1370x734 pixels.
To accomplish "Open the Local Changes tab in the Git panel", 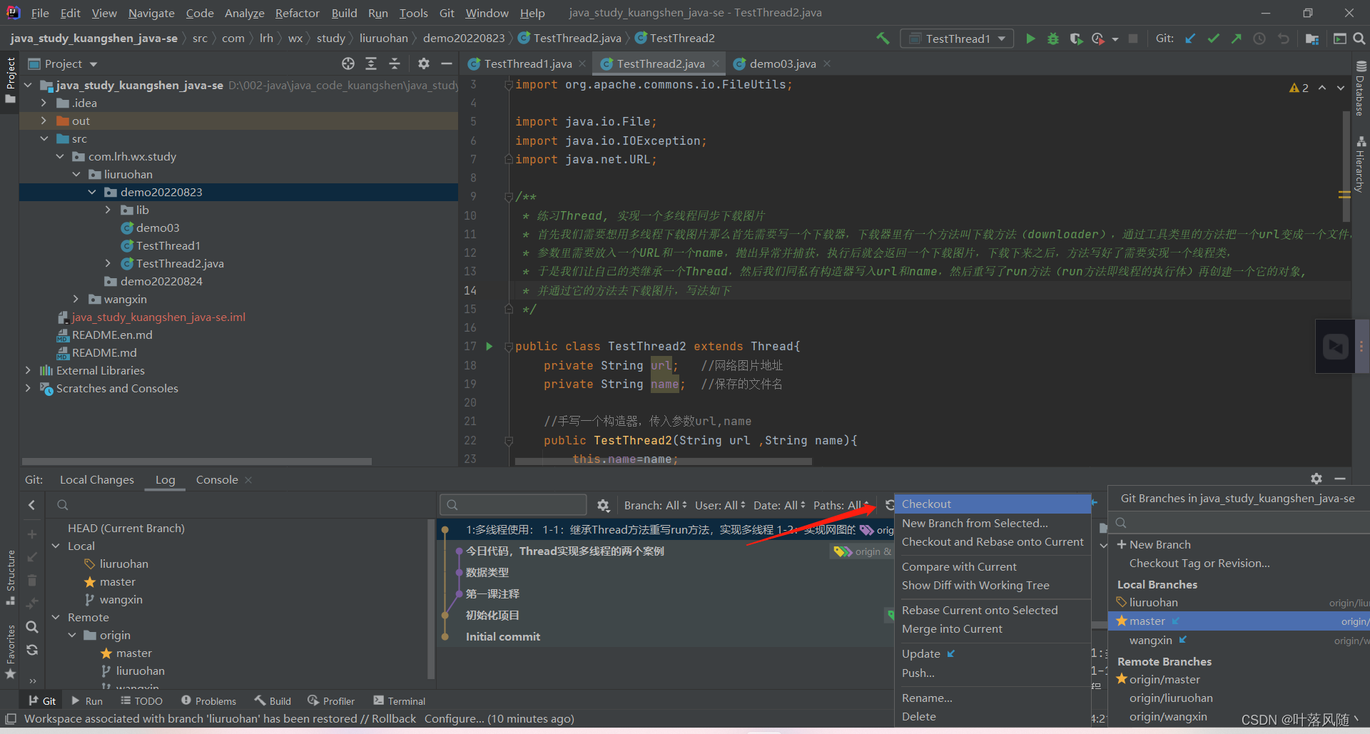I will pos(96,479).
